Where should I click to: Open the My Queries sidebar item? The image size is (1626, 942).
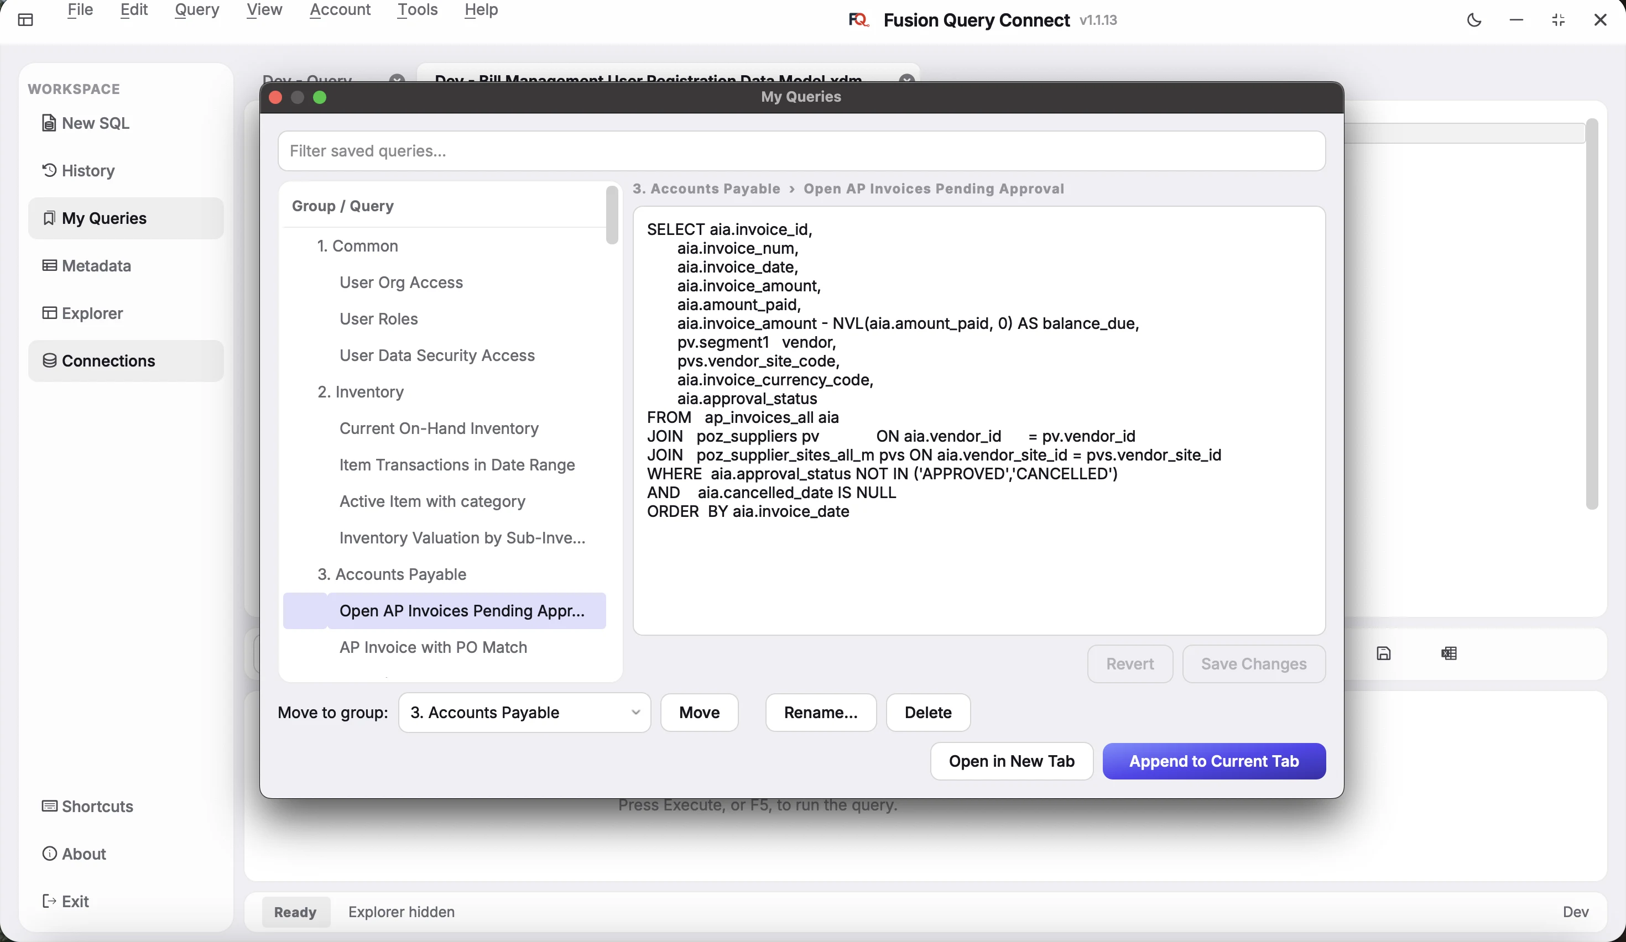click(x=126, y=218)
